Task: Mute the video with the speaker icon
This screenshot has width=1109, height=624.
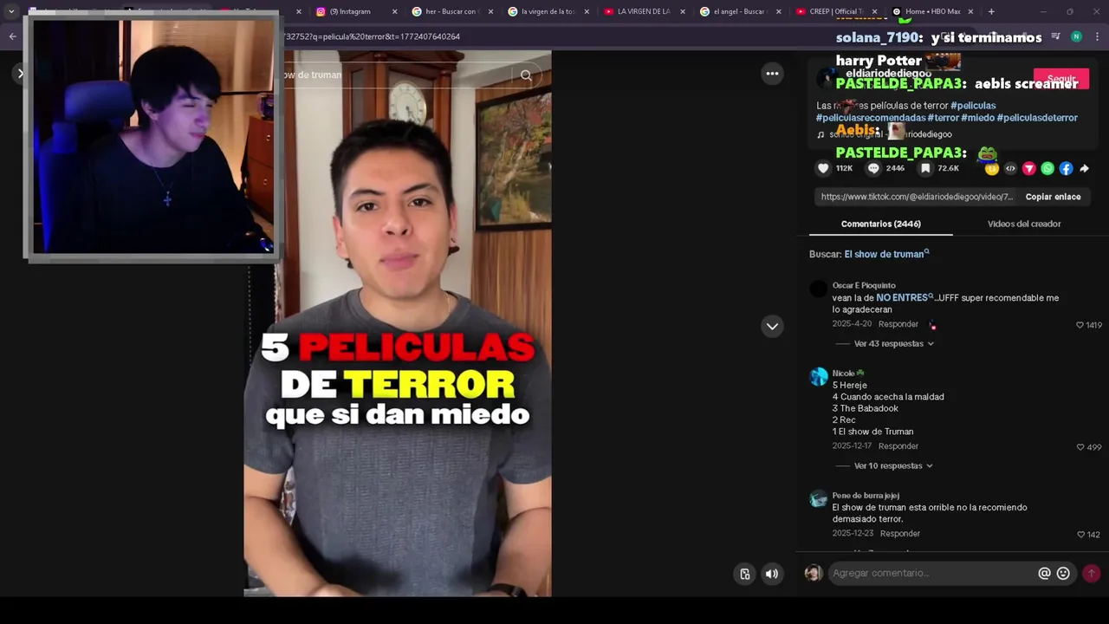Action: (x=771, y=574)
